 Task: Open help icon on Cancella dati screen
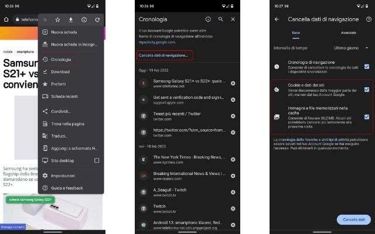[369, 19]
